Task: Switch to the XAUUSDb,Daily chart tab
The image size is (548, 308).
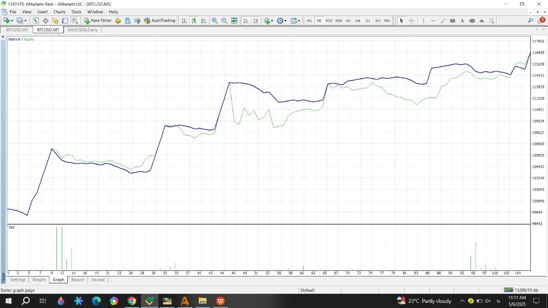Action: (x=82, y=30)
